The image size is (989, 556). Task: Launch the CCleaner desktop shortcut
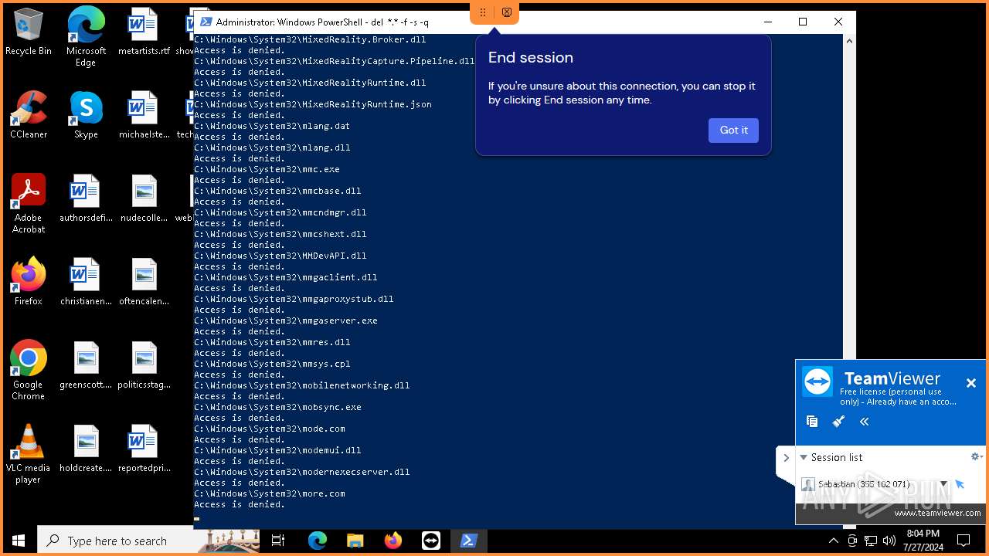29,115
